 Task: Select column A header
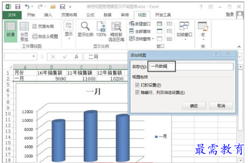(25, 67)
